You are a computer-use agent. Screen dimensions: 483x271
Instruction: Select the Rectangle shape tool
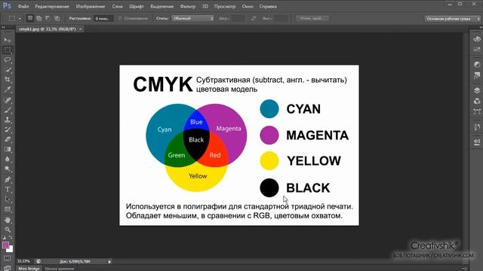tap(8, 209)
